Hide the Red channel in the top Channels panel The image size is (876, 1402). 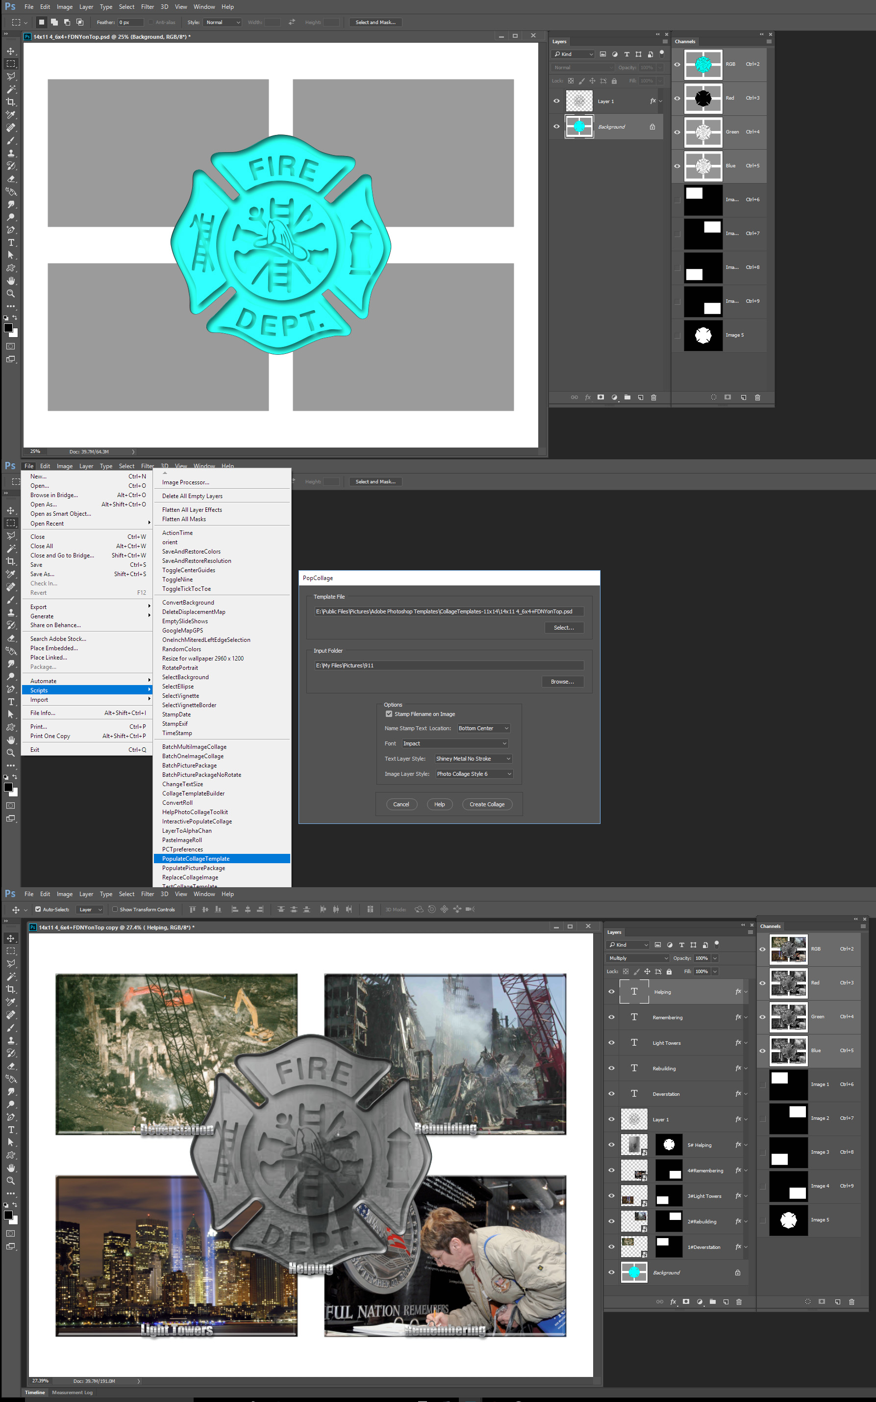pyautogui.click(x=676, y=98)
